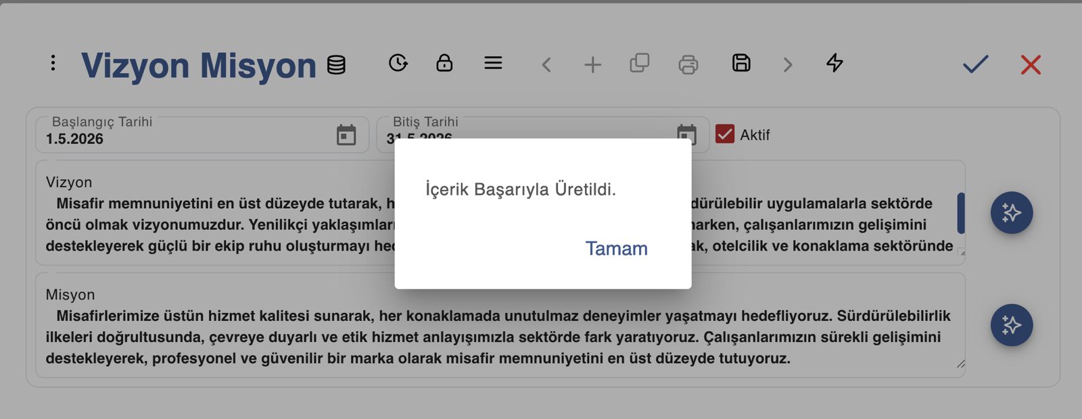Click inside the Misyon text area

coord(500,325)
